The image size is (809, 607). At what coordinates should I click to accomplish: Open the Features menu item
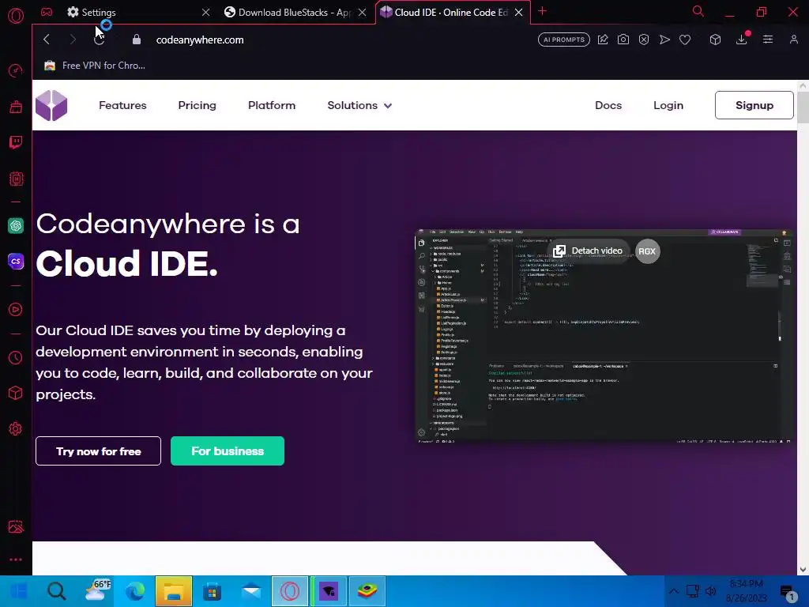pyautogui.click(x=122, y=105)
